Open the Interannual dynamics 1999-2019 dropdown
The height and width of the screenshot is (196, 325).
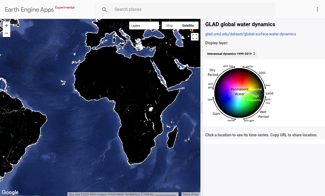pyautogui.click(x=231, y=53)
